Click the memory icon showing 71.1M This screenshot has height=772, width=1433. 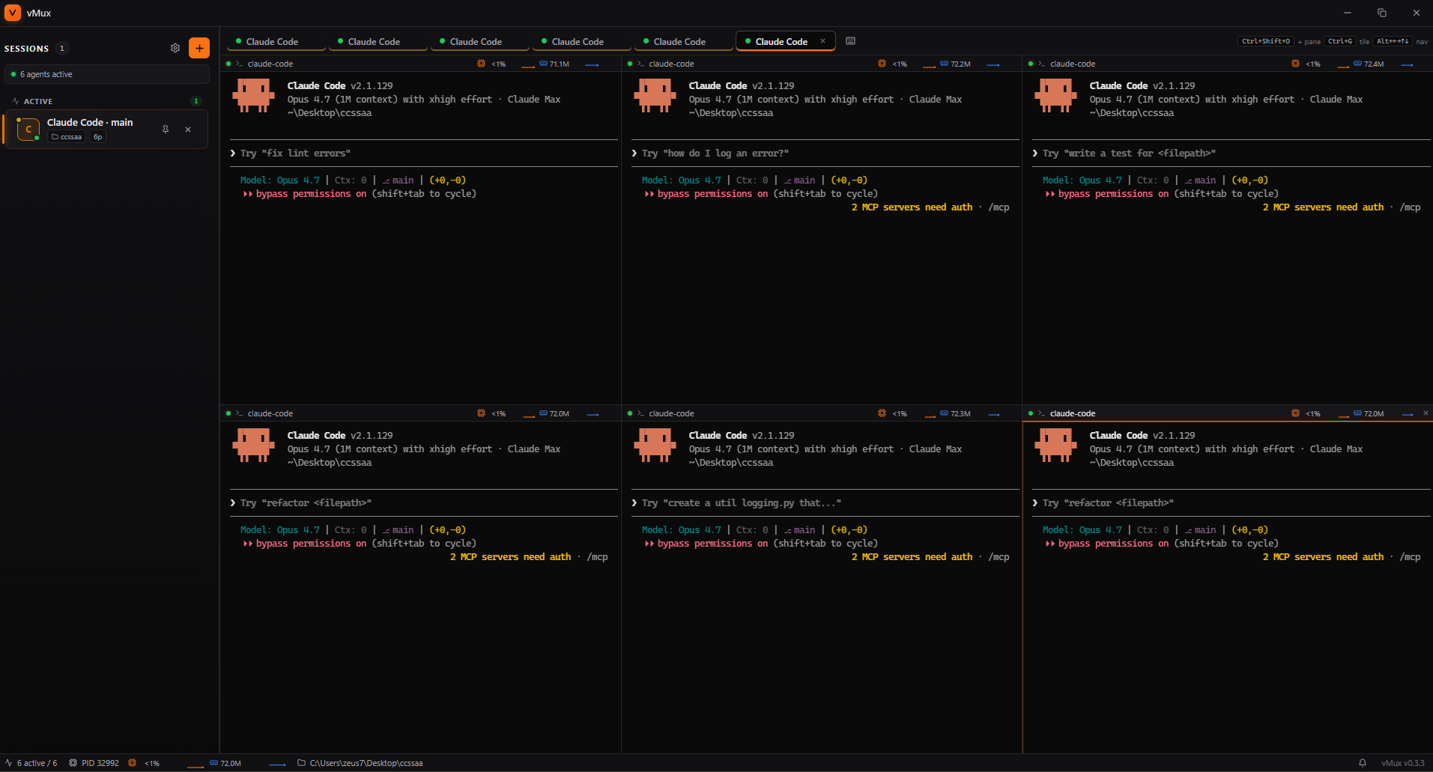tap(543, 64)
